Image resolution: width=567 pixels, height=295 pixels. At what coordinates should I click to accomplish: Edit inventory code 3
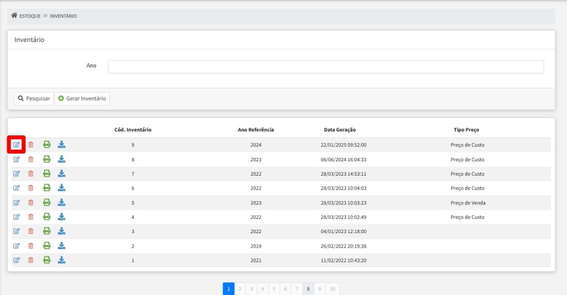(x=17, y=231)
